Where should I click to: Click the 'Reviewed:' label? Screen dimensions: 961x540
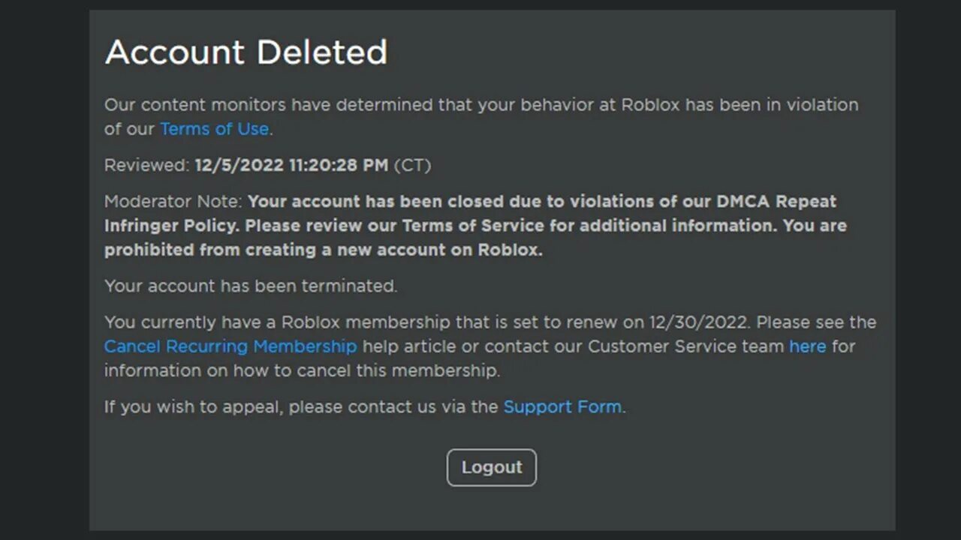point(146,166)
